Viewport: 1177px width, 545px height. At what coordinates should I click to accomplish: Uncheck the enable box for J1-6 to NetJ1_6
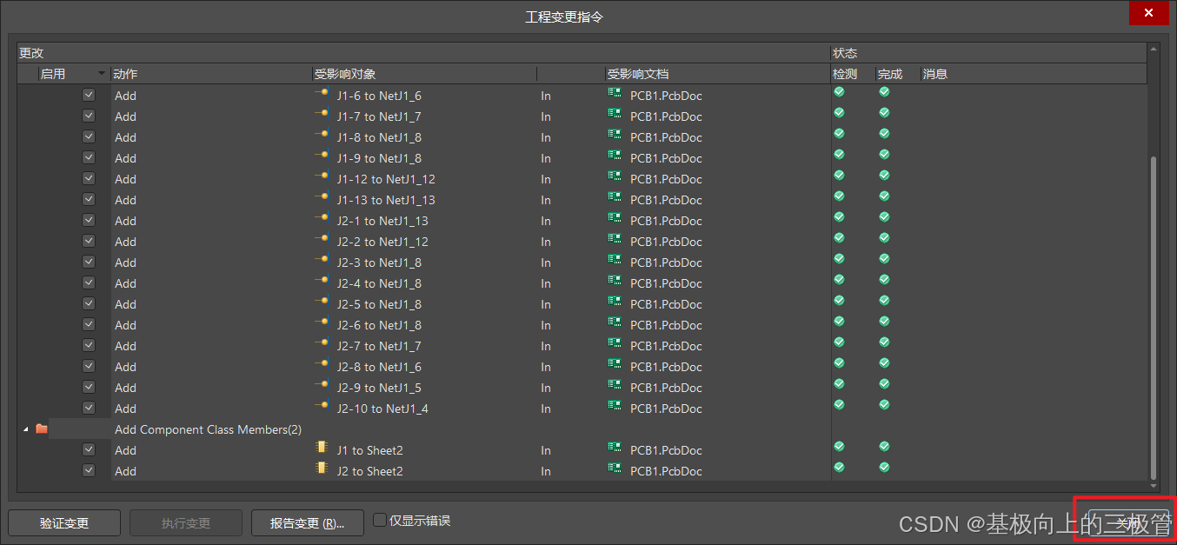tap(89, 95)
